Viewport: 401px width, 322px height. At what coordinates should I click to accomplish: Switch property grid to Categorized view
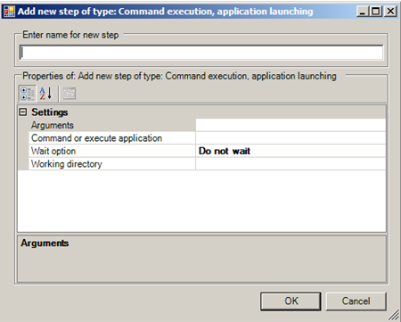point(28,94)
